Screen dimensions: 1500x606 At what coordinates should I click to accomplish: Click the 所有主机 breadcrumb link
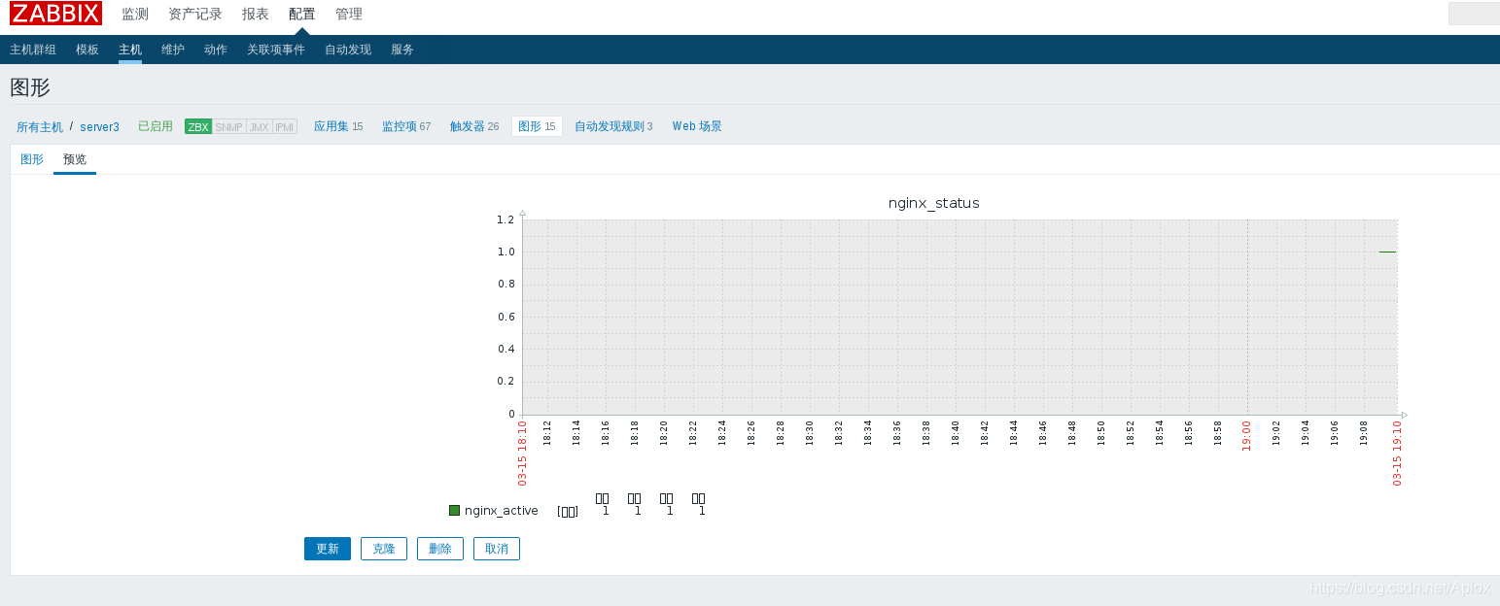pyautogui.click(x=40, y=127)
